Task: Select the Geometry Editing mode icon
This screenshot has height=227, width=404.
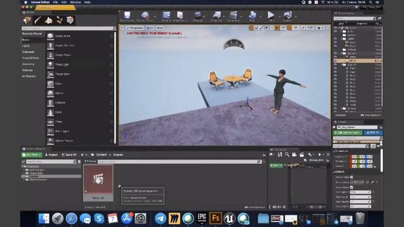Action: (x=70, y=20)
